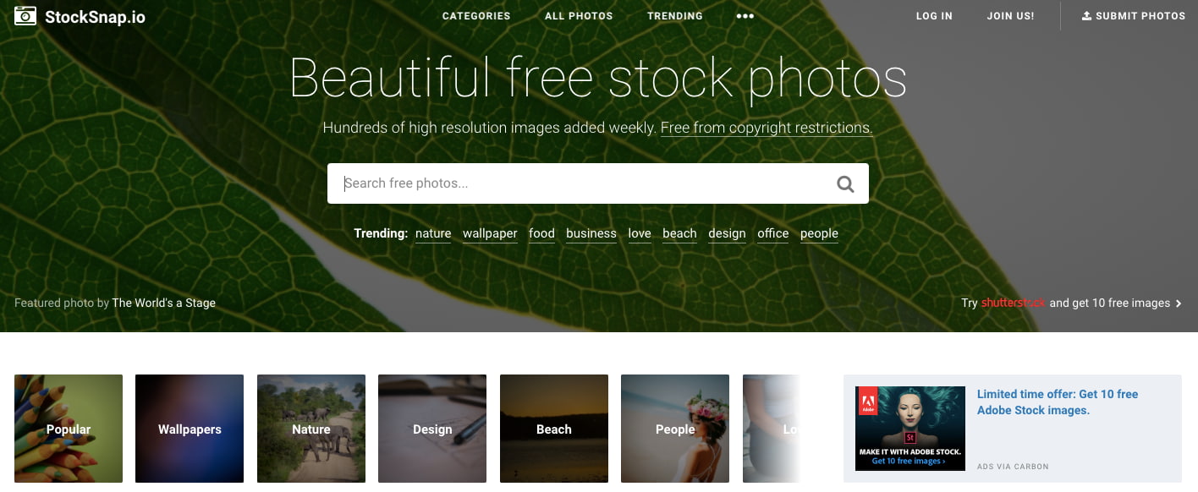Visit The World's a Stage photographer link

click(x=164, y=303)
